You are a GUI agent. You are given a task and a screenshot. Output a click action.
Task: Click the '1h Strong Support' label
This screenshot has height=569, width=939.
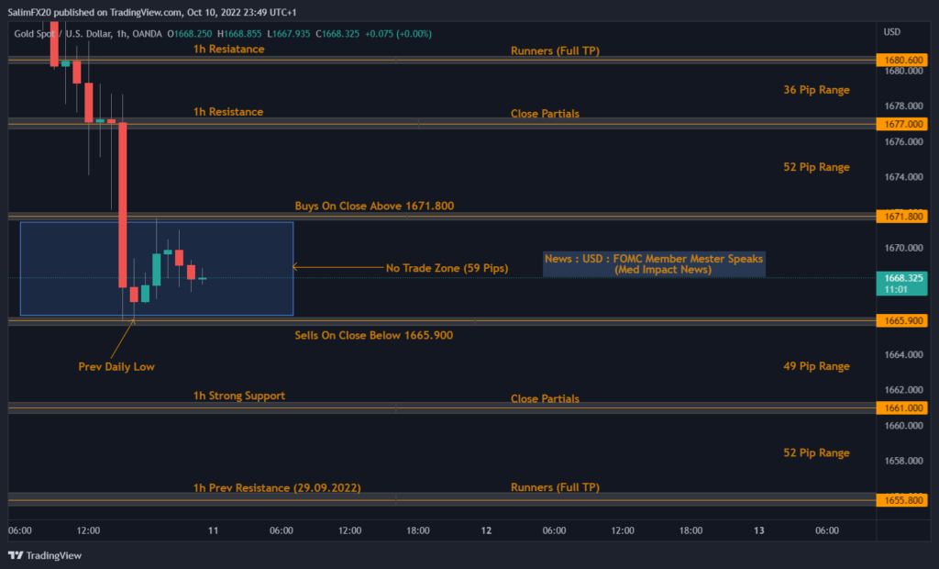coord(239,396)
